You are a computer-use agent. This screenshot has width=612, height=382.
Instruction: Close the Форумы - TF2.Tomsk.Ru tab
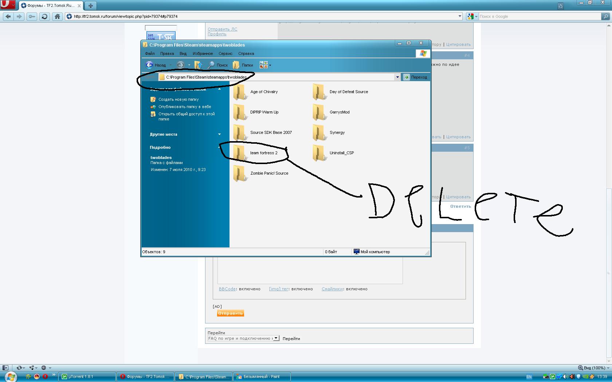[79, 6]
